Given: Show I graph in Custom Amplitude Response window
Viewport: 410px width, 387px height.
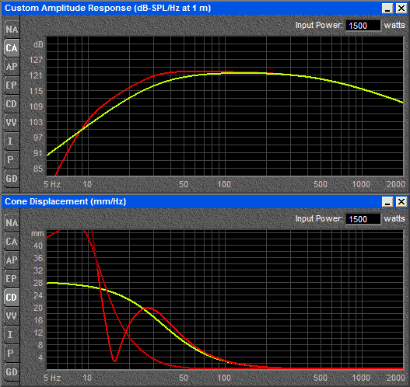Looking at the screenshot, I should click(x=12, y=141).
